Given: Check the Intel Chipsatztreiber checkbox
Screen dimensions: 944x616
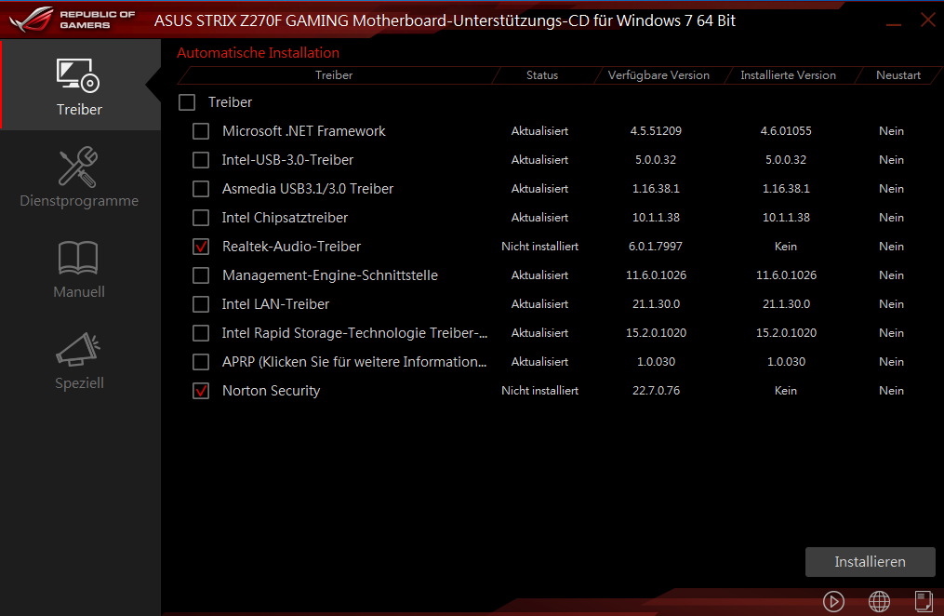Looking at the screenshot, I should tap(201, 218).
